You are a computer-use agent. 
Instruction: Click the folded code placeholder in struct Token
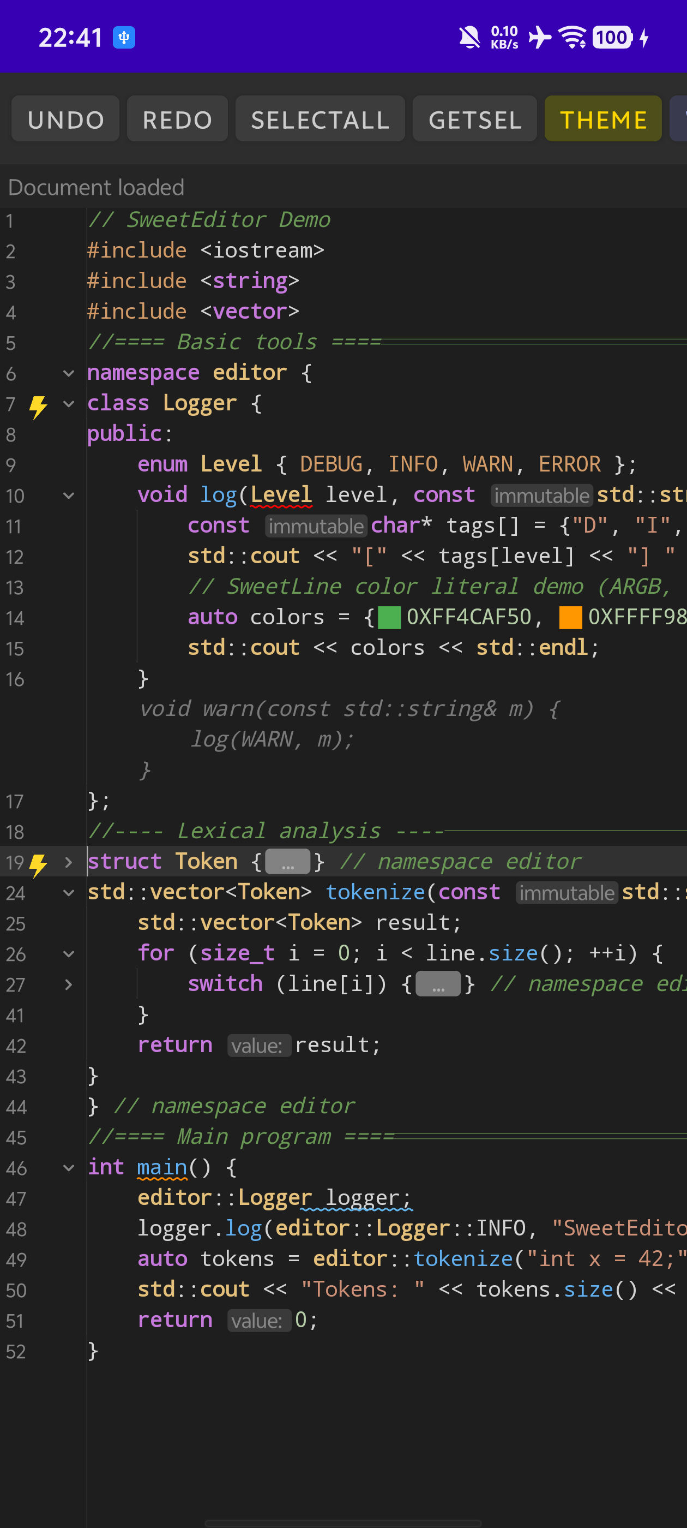coord(287,862)
